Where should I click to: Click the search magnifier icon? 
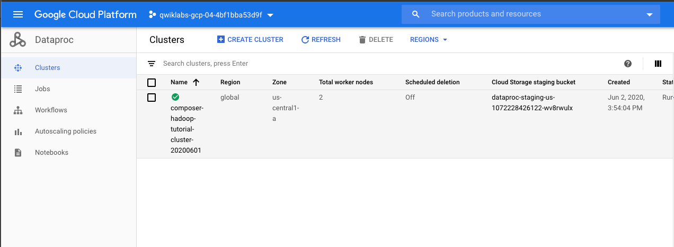(x=416, y=14)
